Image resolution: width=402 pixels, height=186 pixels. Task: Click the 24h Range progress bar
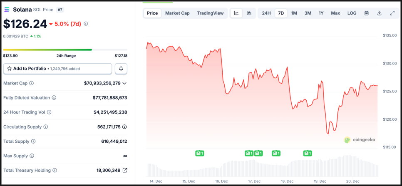click(65, 50)
